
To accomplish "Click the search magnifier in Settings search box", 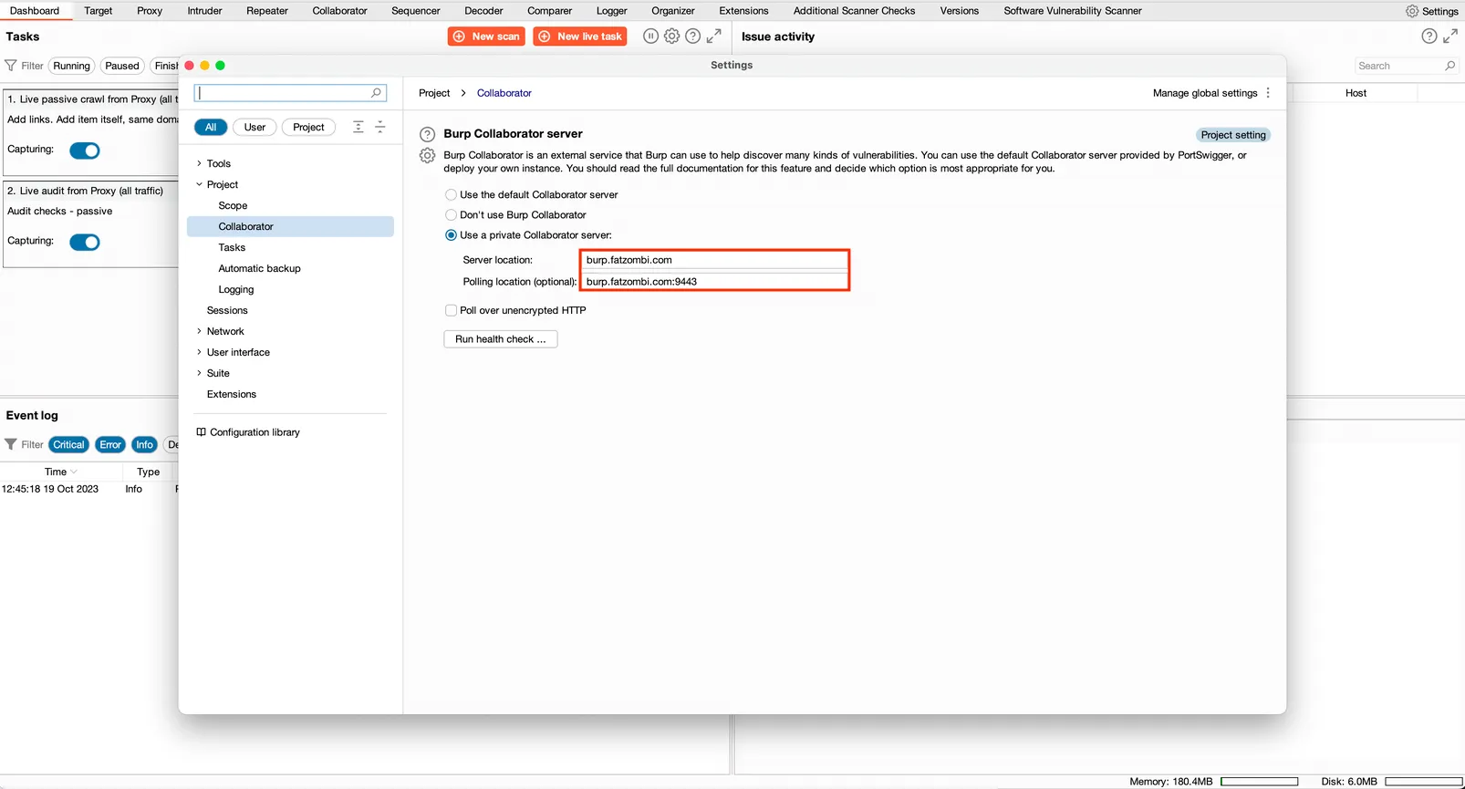I will click(x=376, y=93).
